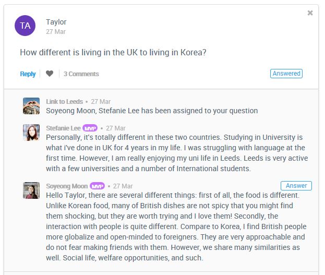The height and width of the screenshot is (275, 325).
Task: Close the question dialog with the X
Action: coord(310,13)
